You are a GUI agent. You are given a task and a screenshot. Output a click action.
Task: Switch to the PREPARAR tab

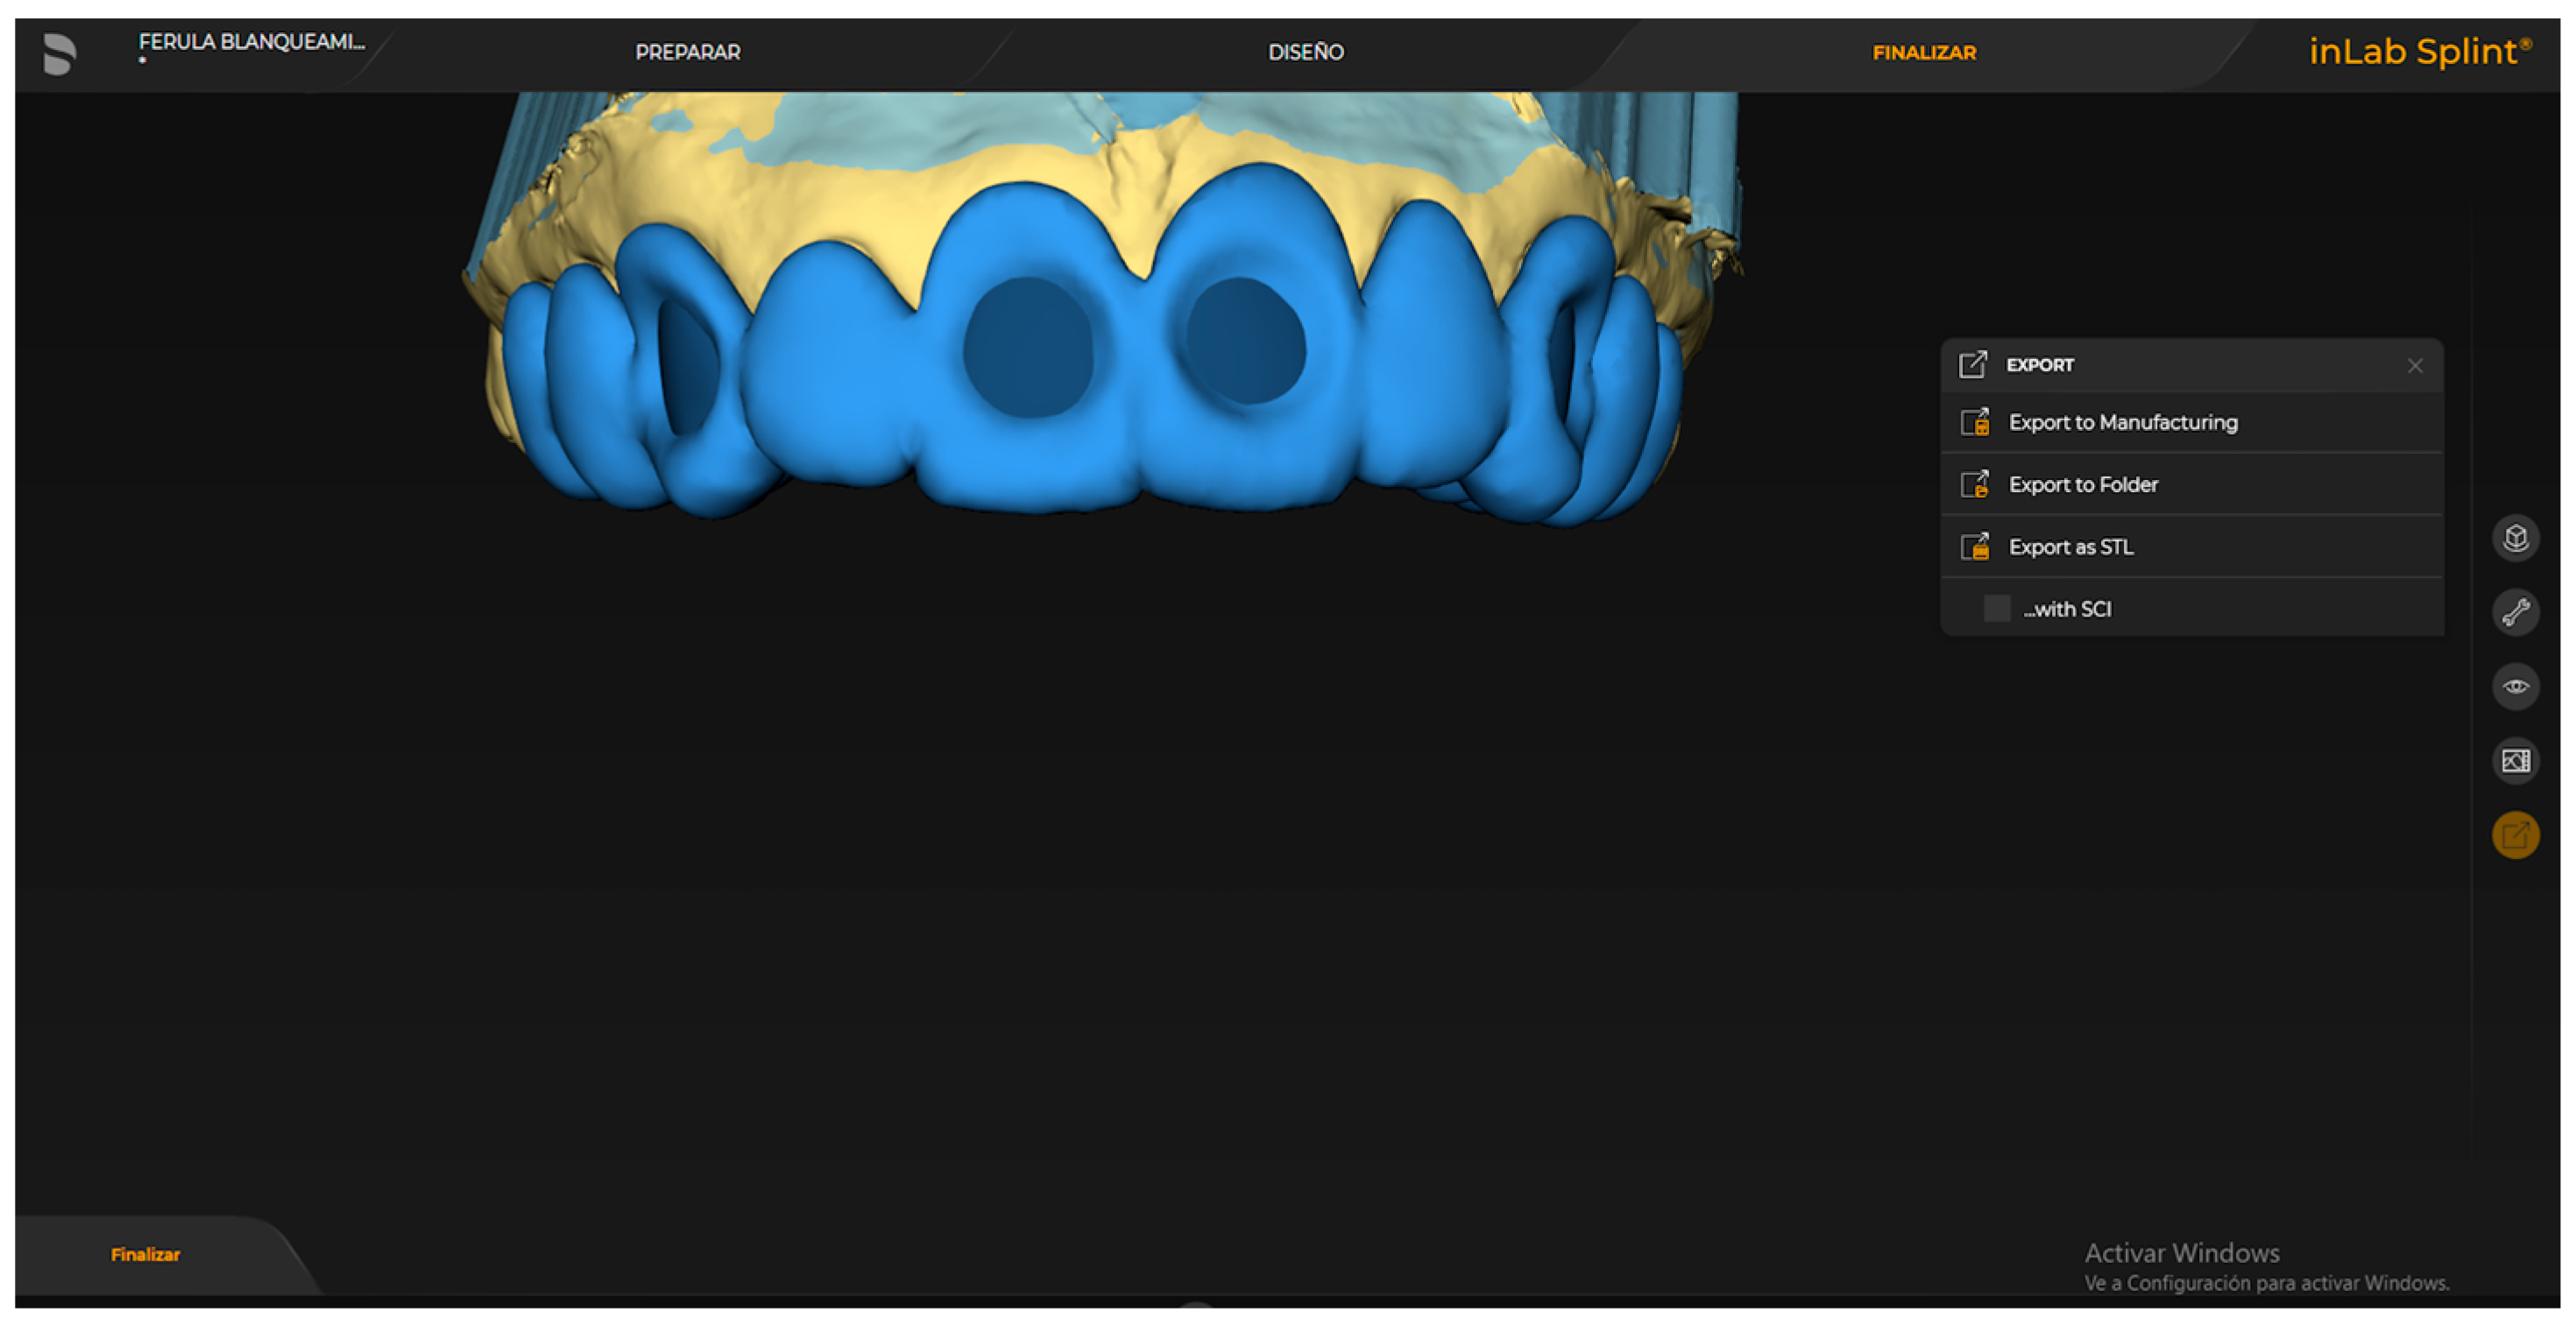[x=687, y=52]
